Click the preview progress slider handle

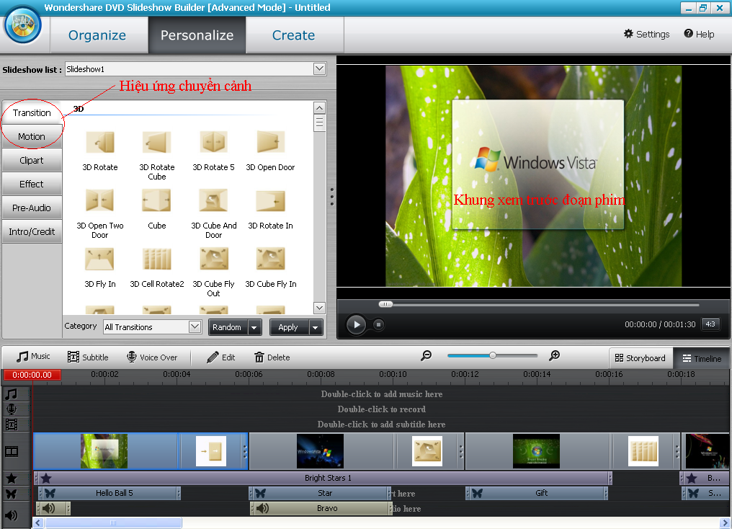click(x=385, y=304)
